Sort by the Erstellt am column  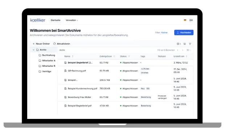[x=180, y=56]
